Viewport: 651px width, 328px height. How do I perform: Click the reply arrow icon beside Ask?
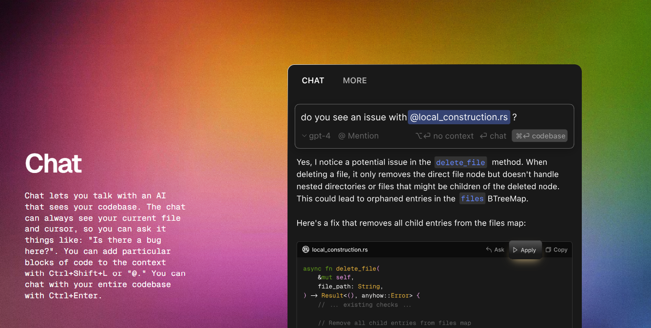[x=489, y=250]
